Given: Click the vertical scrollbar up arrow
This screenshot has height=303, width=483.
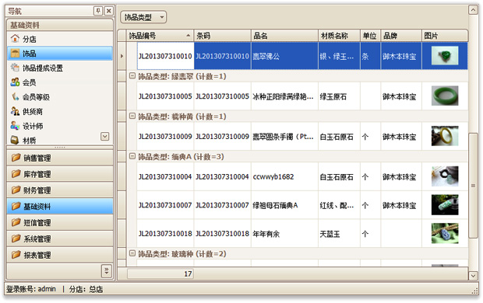Looking at the screenshot, I should (473, 10).
